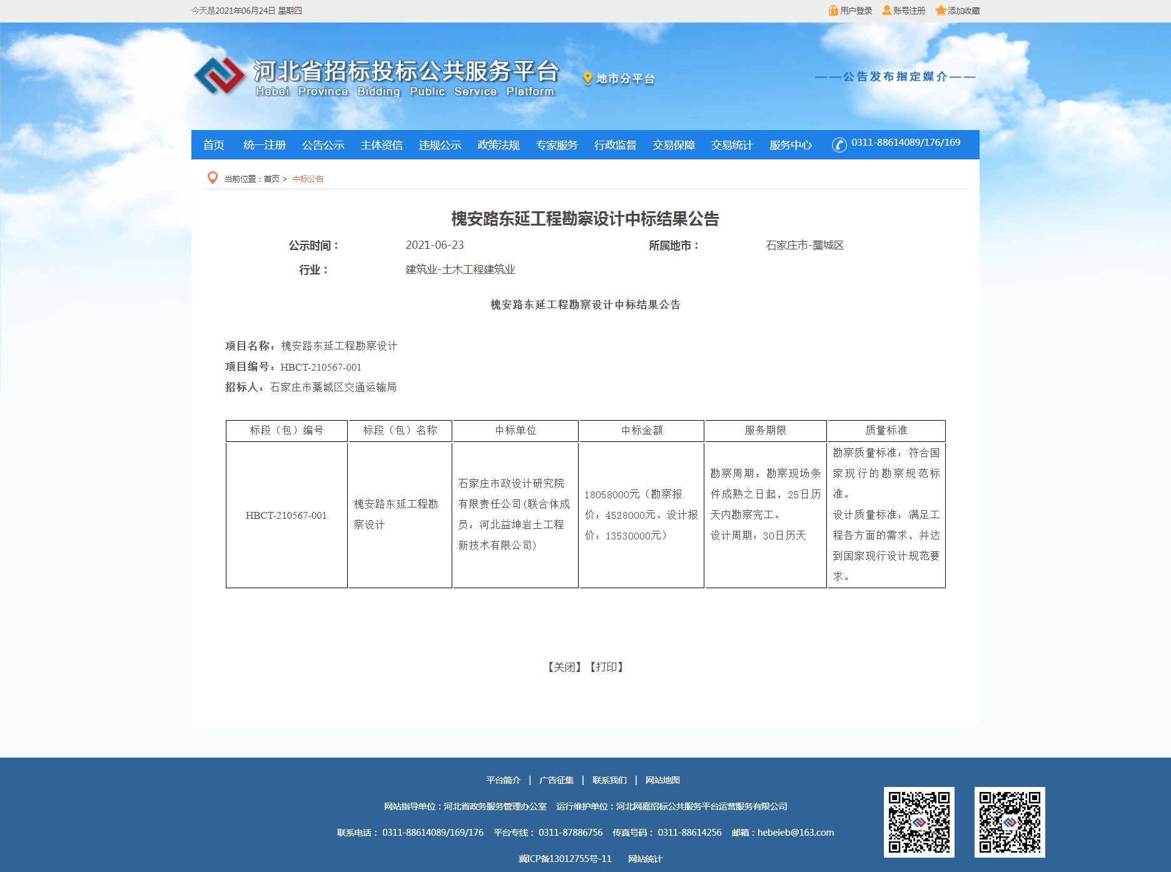
Task: Click the breadcrumb location marker icon
Action: (213, 178)
